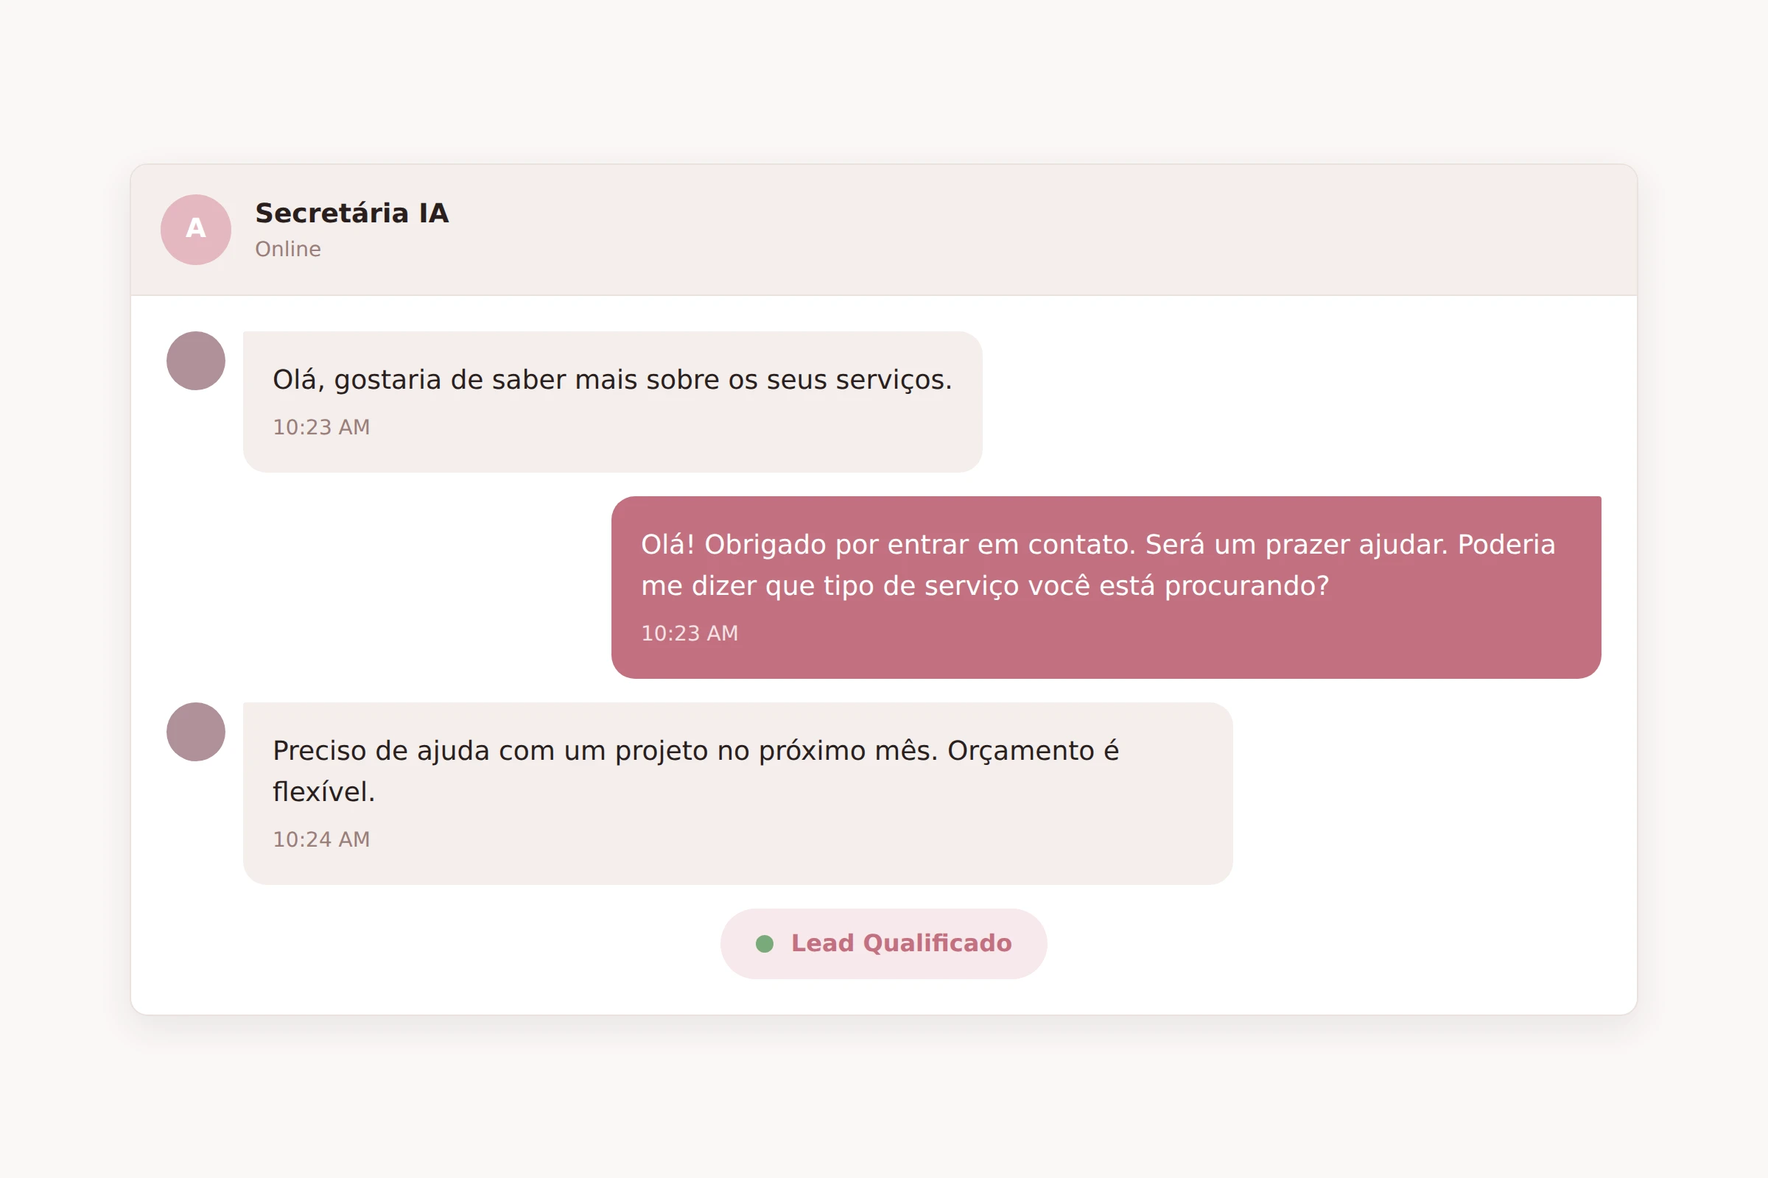Viewport: 1768px width, 1178px height.
Task: Toggle the Online status indicator
Action: pyautogui.click(x=289, y=249)
